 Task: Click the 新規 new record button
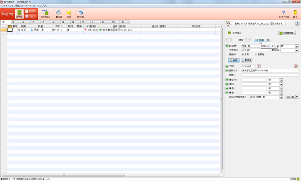tap(259, 40)
